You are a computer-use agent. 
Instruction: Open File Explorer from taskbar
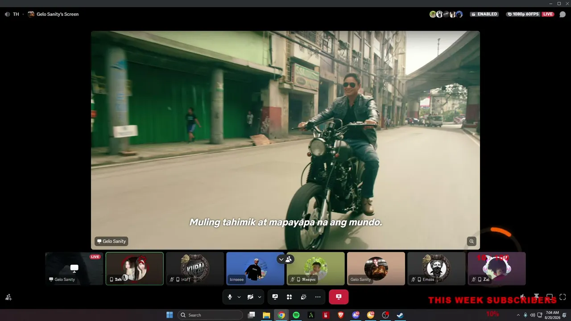[x=266, y=315]
